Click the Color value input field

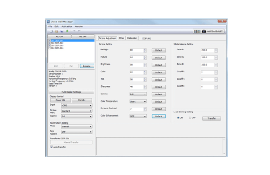point(136,72)
